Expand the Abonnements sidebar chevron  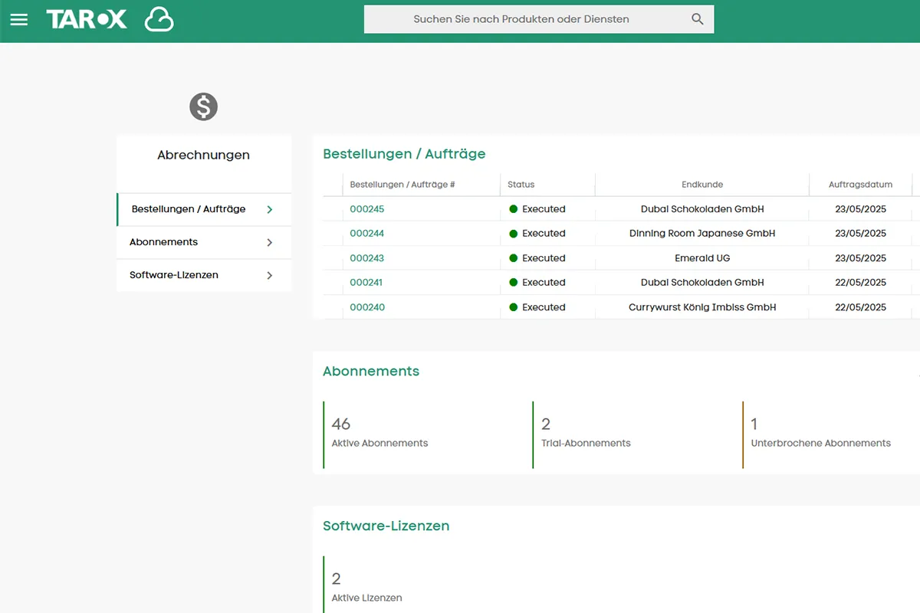tap(269, 242)
